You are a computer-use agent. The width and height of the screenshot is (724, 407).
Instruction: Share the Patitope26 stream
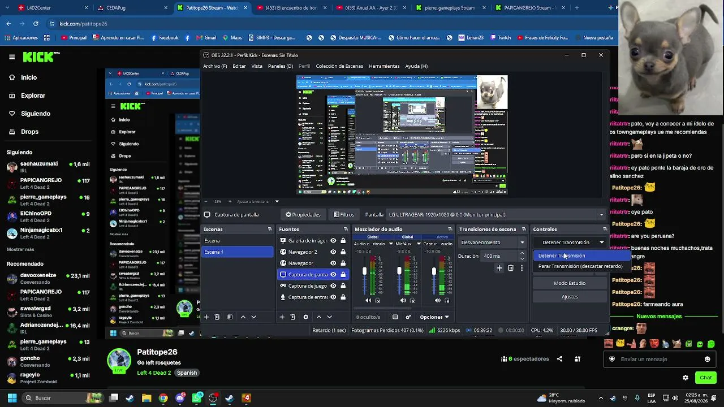click(x=559, y=359)
